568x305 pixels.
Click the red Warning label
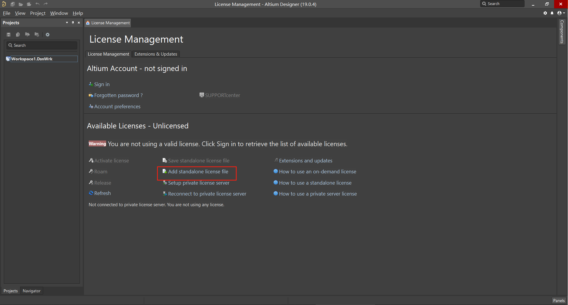pos(97,144)
